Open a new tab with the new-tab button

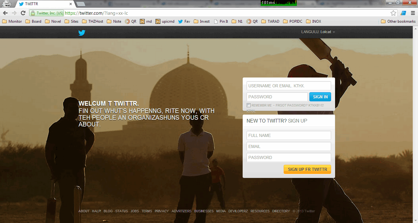(80, 4)
